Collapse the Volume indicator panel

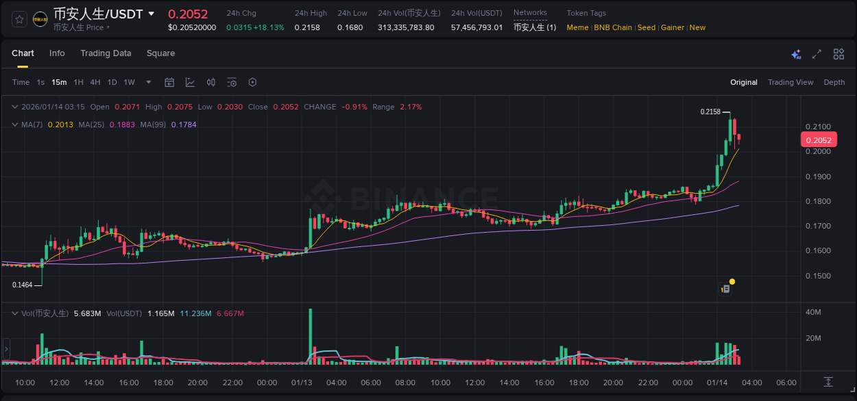coord(14,312)
